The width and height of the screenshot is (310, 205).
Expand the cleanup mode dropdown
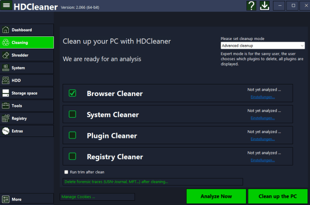[262, 45]
